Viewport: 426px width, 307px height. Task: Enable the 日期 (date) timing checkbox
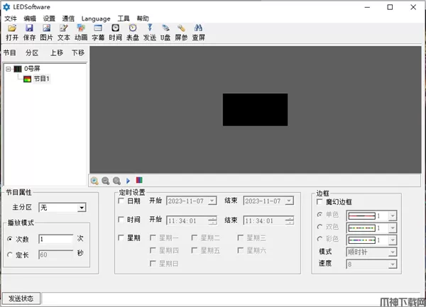121,201
